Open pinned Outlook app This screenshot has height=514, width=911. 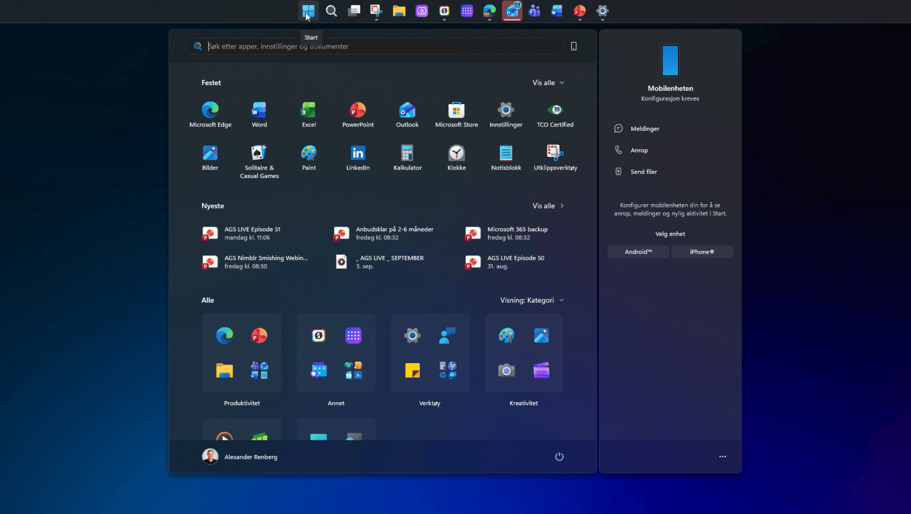407,115
